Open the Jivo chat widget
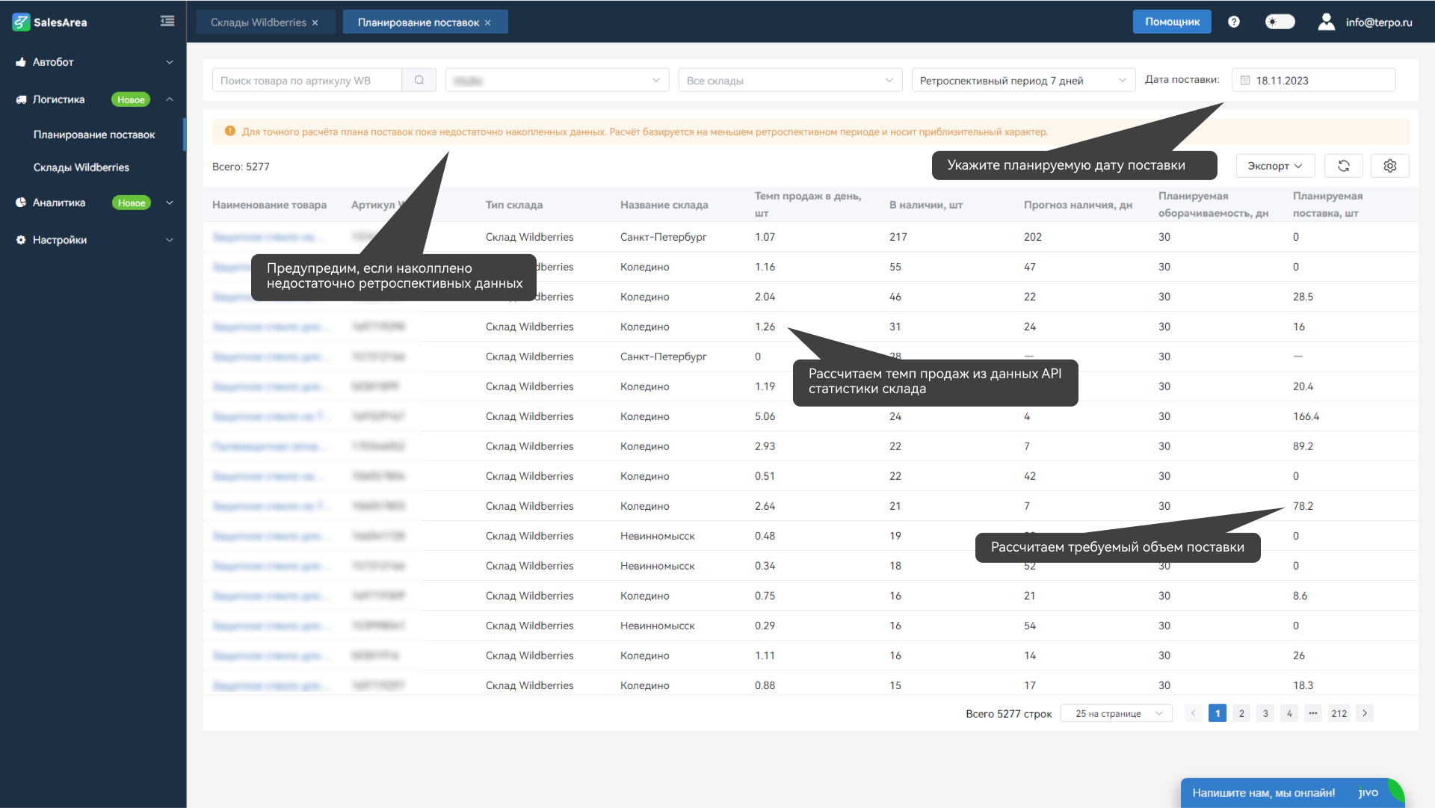This screenshot has height=808, width=1435. pyautogui.click(x=1292, y=793)
